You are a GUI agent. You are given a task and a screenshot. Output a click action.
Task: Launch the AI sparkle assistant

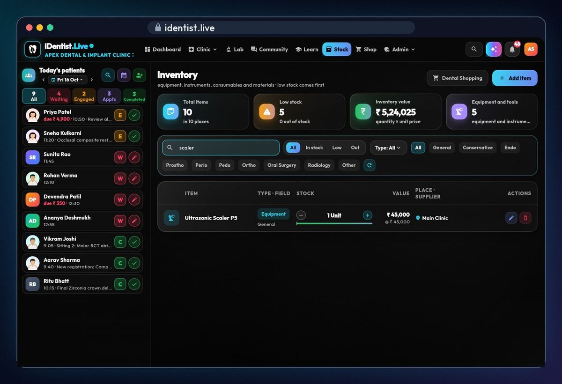pos(494,49)
